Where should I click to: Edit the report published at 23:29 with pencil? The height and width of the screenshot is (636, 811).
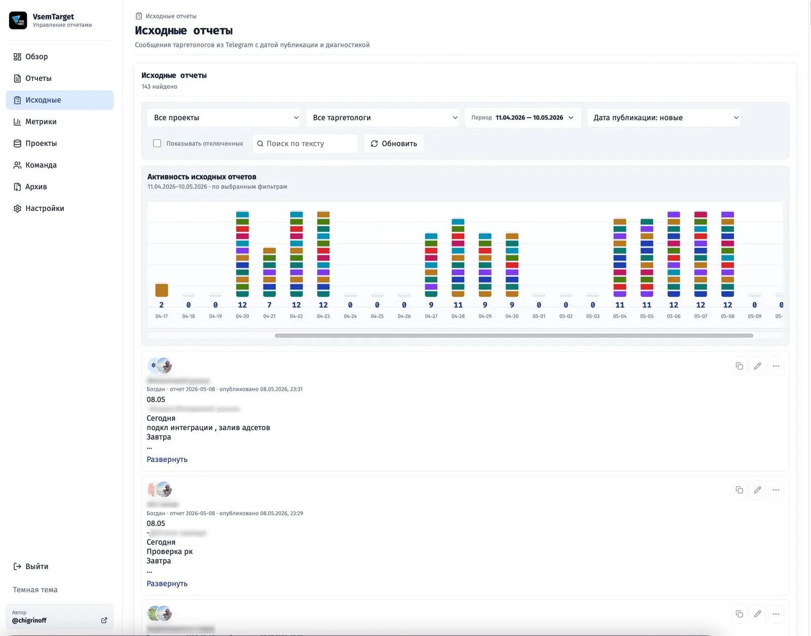pyautogui.click(x=758, y=490)
